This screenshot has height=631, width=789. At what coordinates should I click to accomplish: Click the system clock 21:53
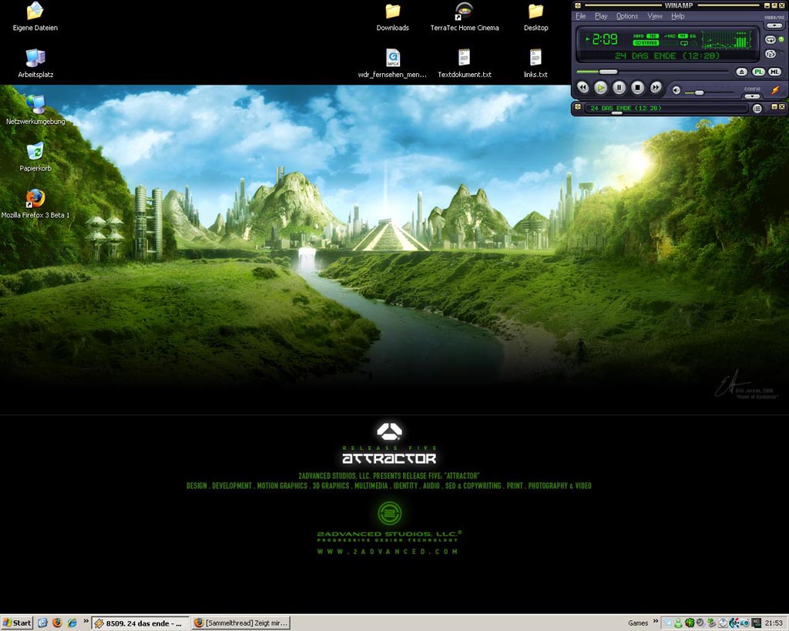[774, 623]
